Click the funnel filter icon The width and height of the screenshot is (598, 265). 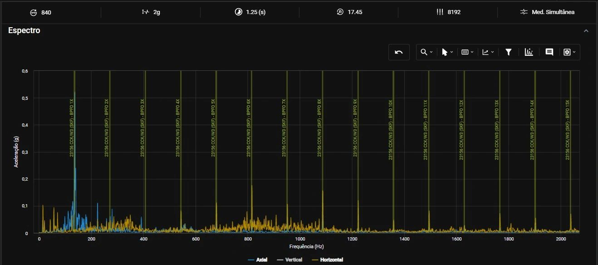[509, 52]
